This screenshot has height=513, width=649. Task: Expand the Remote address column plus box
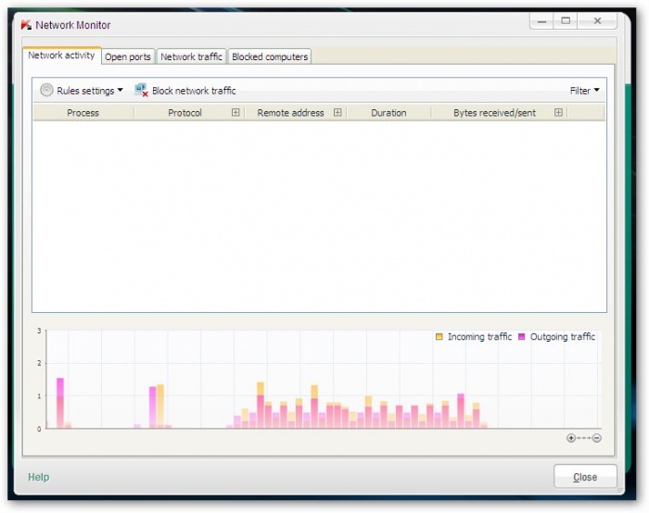coord(337,112)
